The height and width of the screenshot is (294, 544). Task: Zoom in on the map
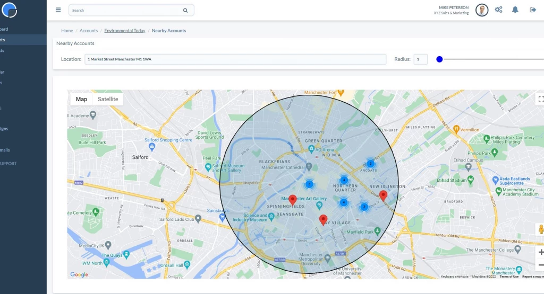540,252
